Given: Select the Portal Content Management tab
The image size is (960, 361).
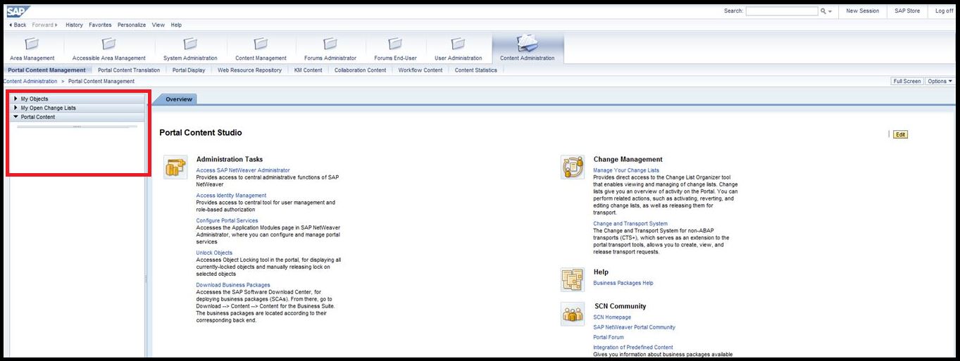Looking at the screenshot, I should pyautogui.click(x=46, y=70).
